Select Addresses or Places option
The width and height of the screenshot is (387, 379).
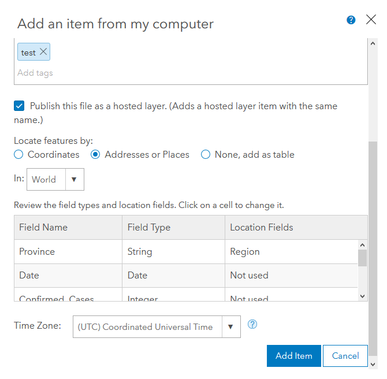tap(95, 154)
